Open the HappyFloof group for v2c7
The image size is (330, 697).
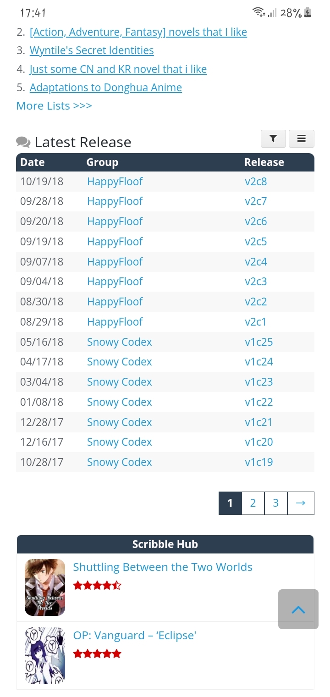tap(115, 201)
